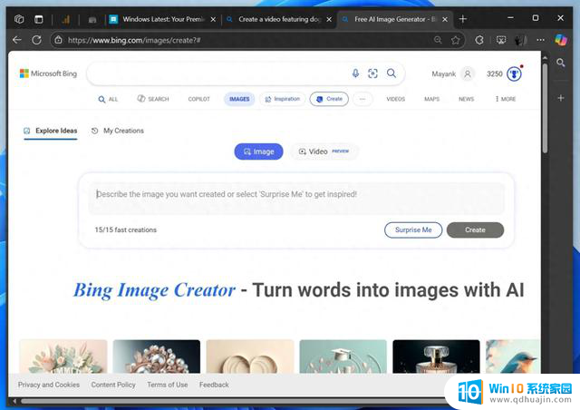Open a new browser tab
Image resolution: width=580 pixels, height=410 pixels.
click(x=463, y=19)
